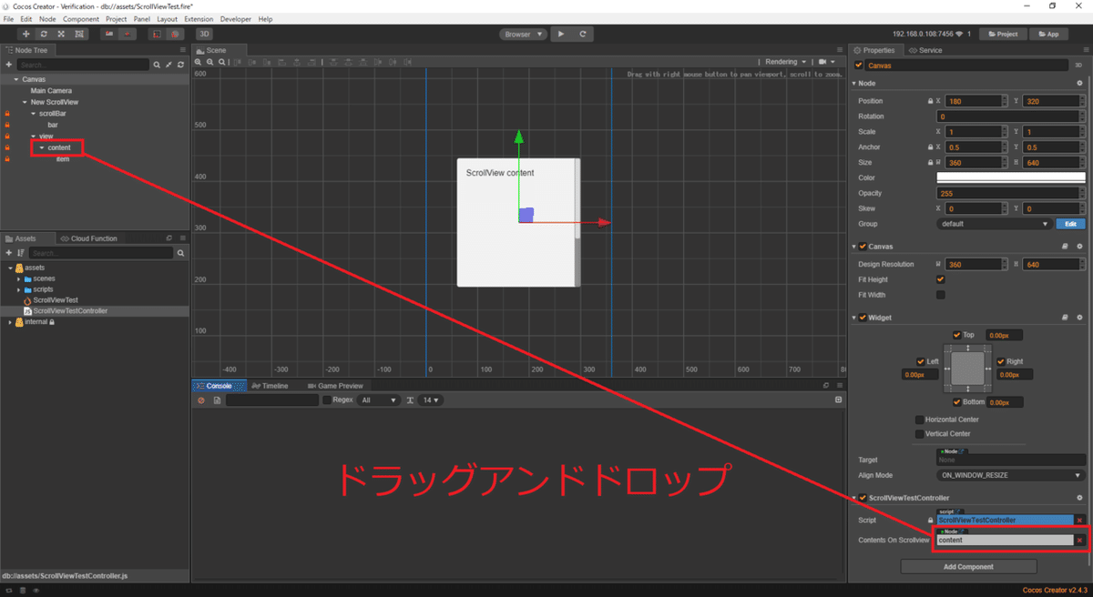The height and width of the screenshot is (597, 1093).
Task: Expand the scenes folder
Action: (x=18, y=278)
